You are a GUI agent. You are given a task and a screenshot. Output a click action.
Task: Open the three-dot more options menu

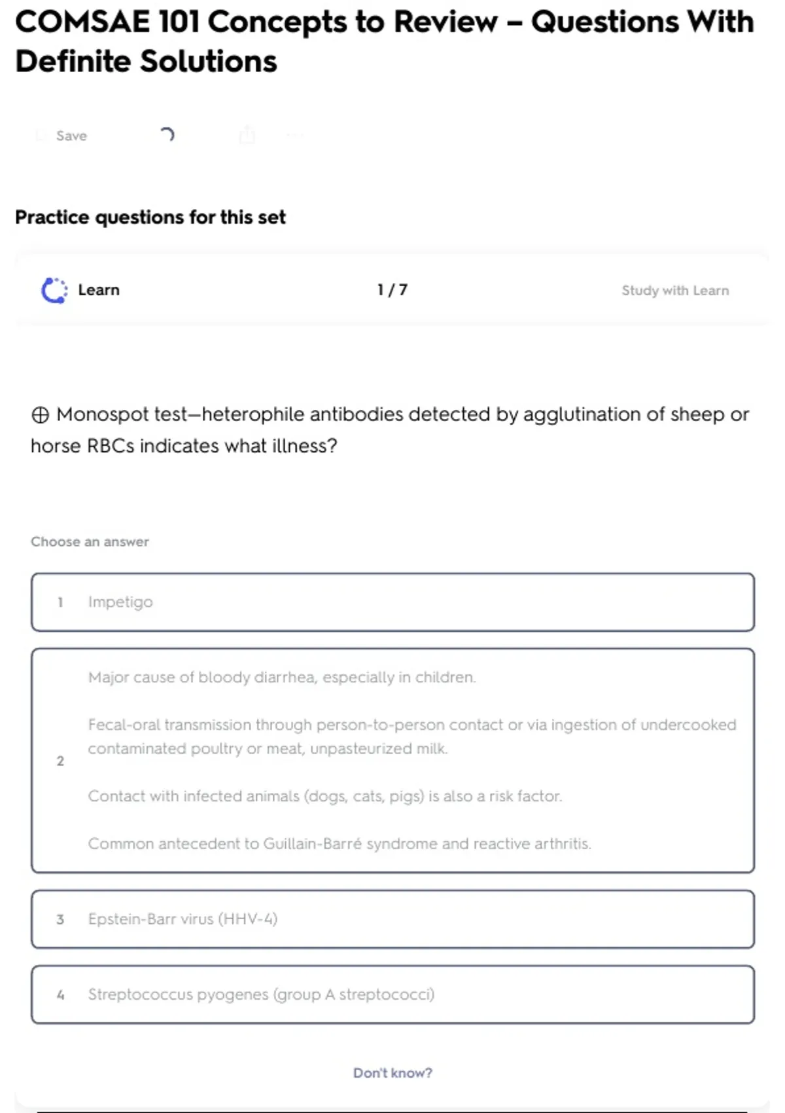pos(294,136)
